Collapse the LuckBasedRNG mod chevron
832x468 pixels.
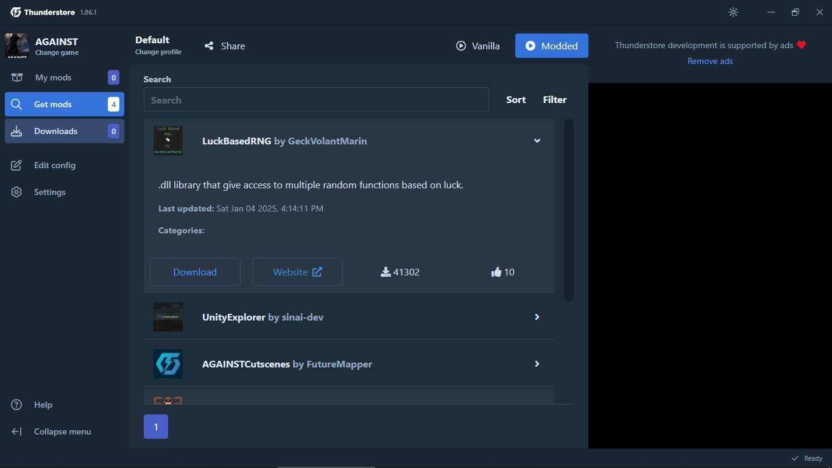[537, 141]
